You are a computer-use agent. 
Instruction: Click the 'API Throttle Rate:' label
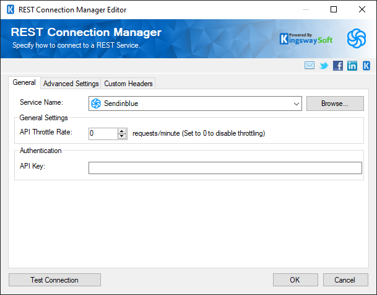pos(46,132)
